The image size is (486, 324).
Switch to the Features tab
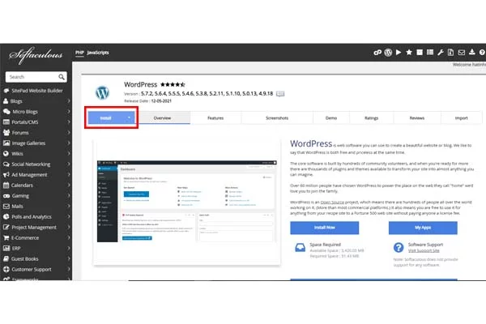215,117
